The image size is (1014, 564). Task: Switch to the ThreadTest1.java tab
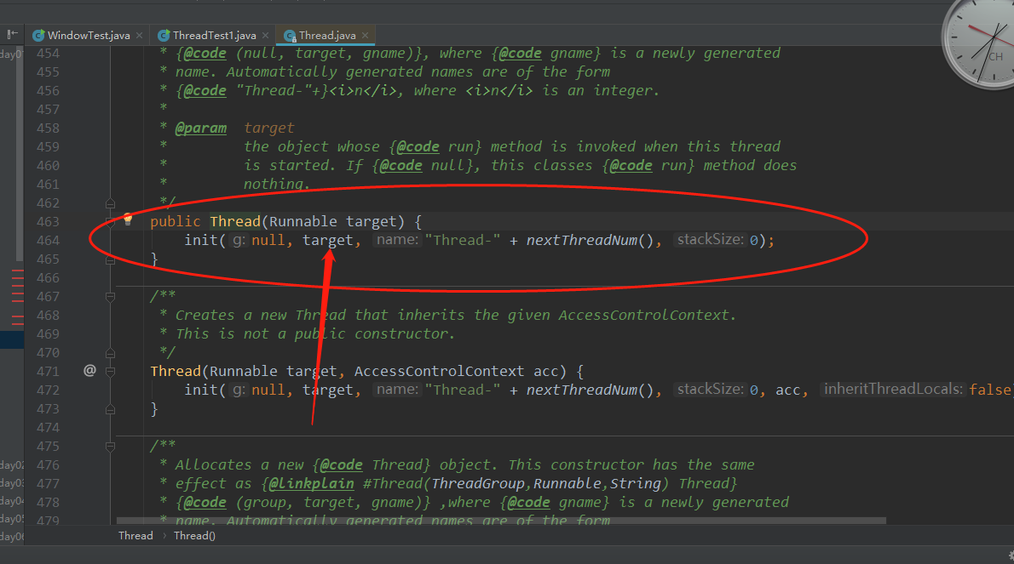[214, 36]
